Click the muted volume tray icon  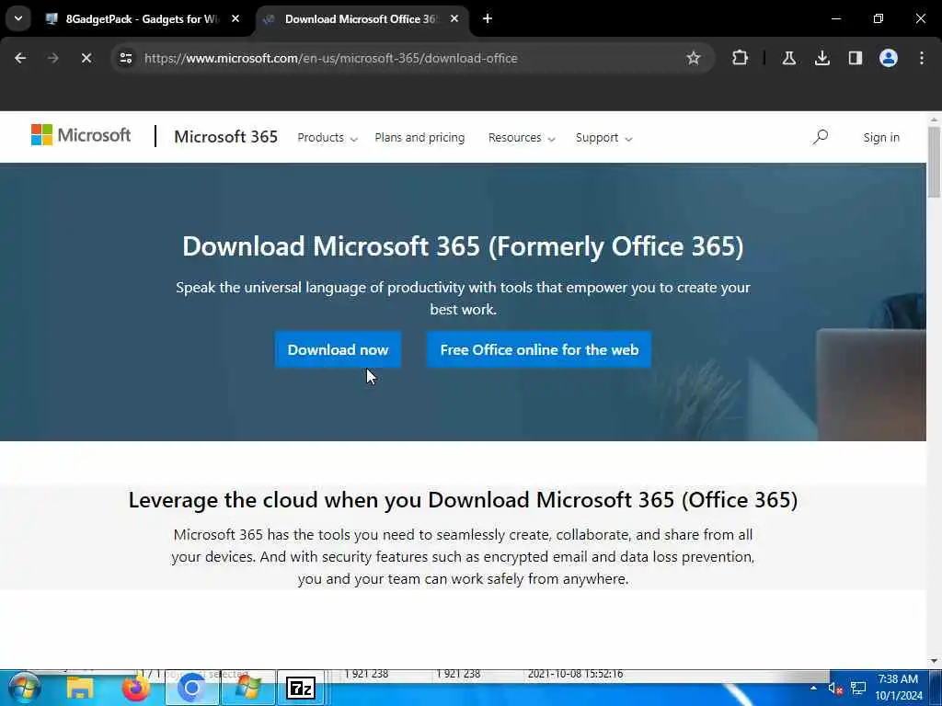[x=835, y=689]
